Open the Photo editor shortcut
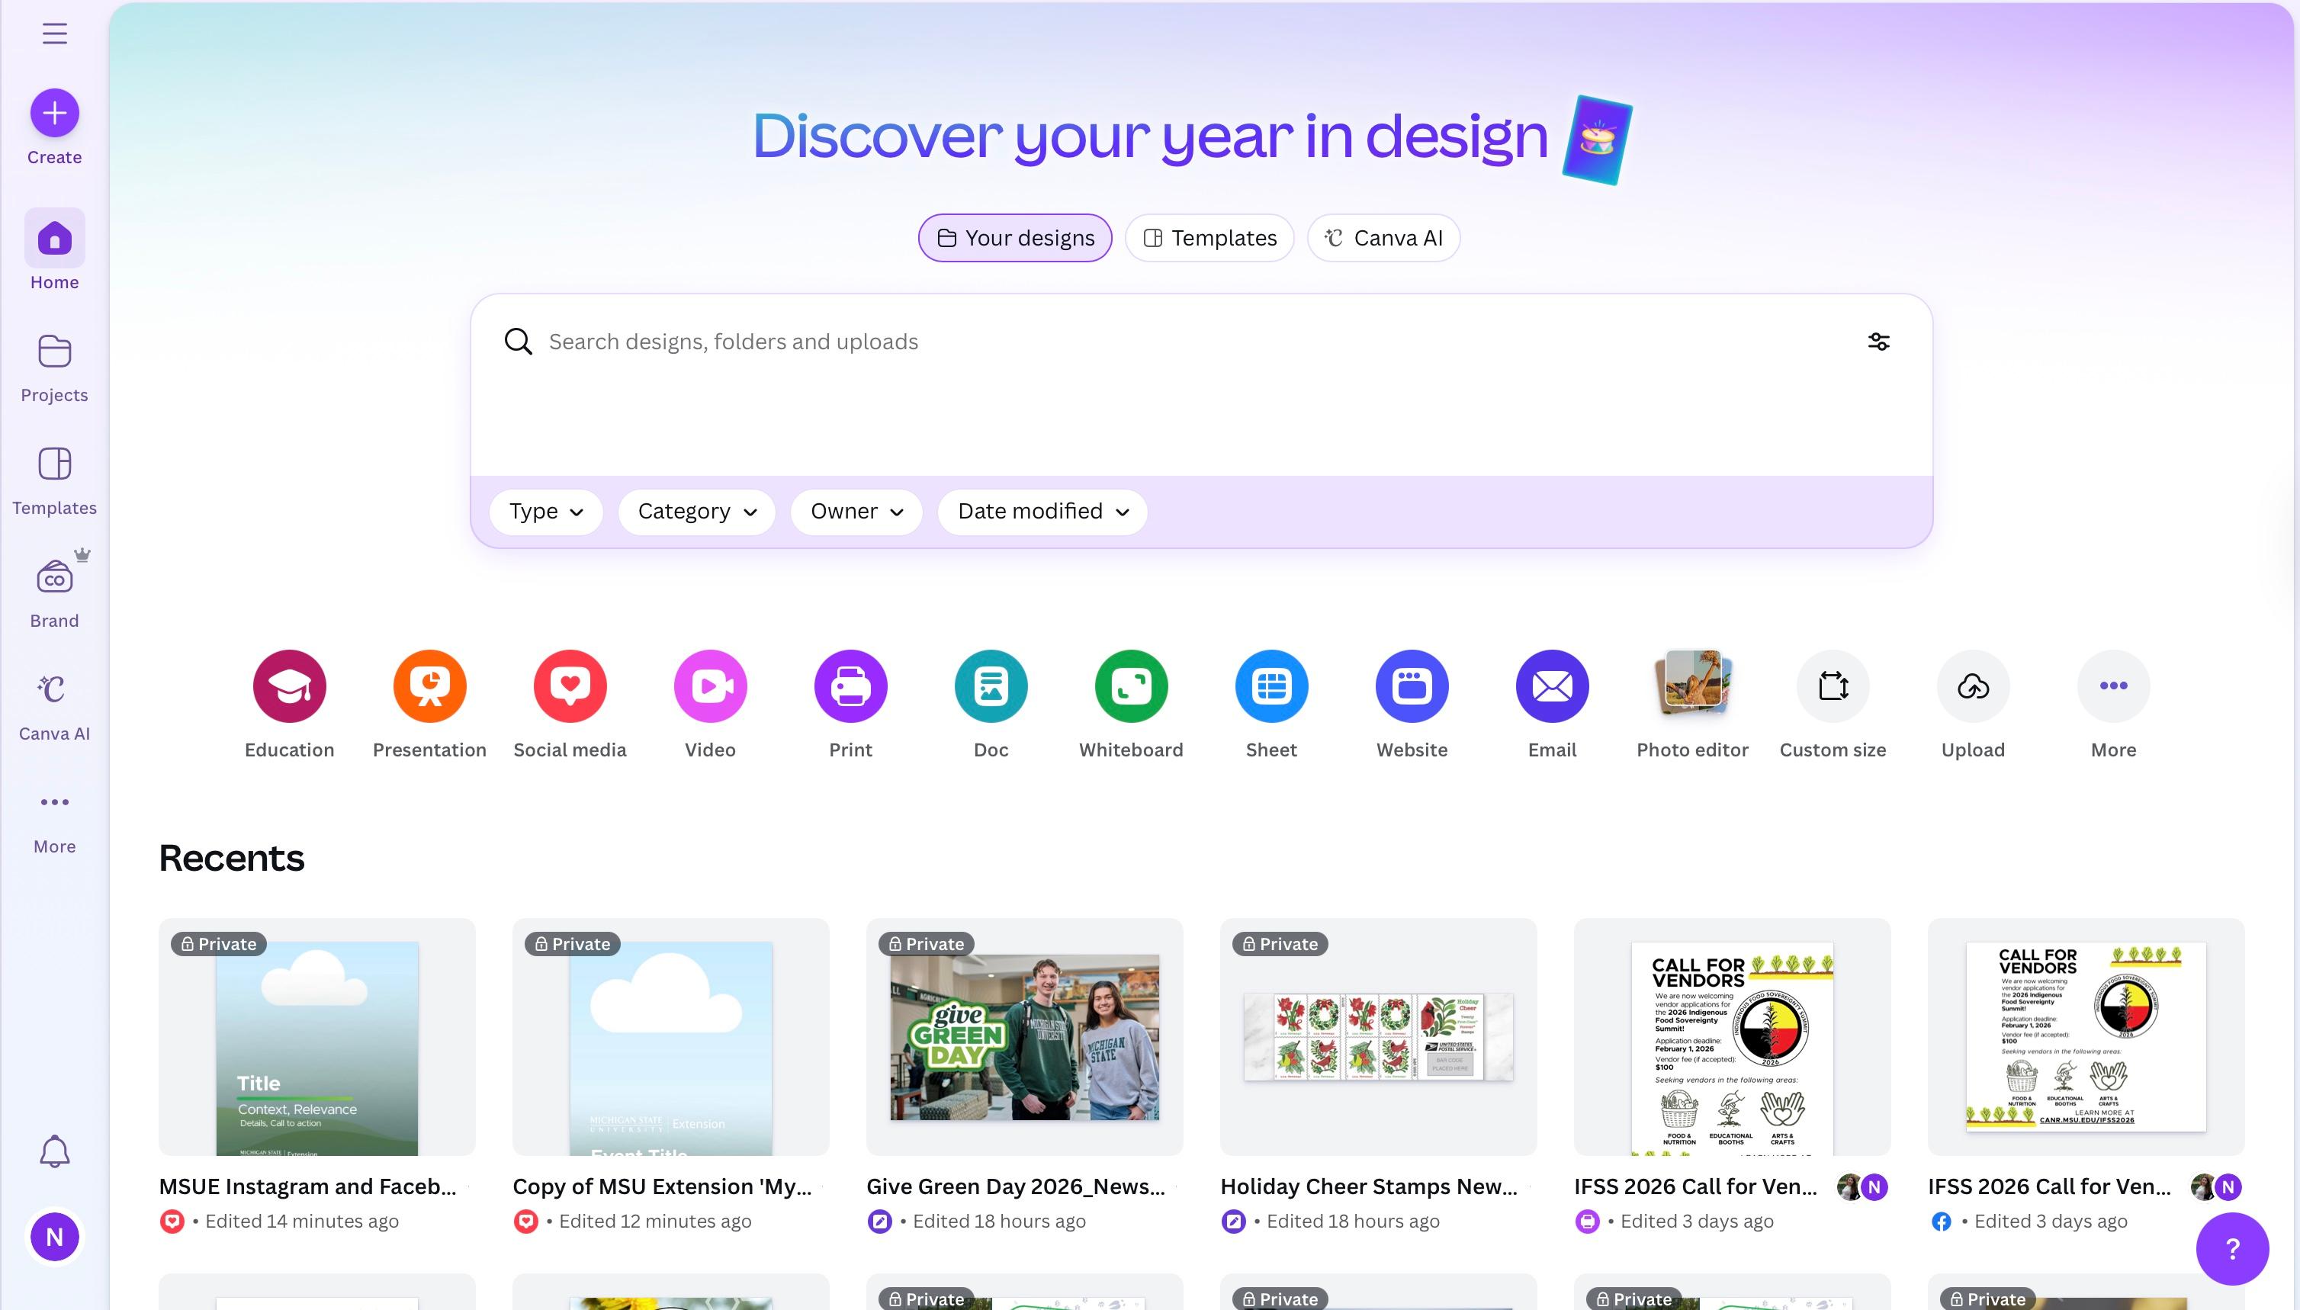This screenshot has height=1310, width=2300. point(1691,686)
